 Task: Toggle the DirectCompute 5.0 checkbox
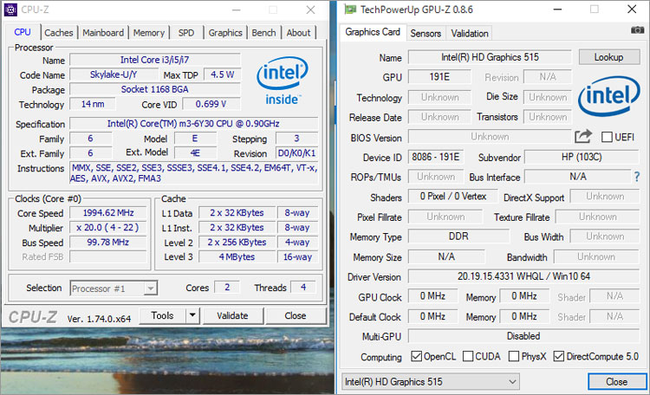[559, 356]
